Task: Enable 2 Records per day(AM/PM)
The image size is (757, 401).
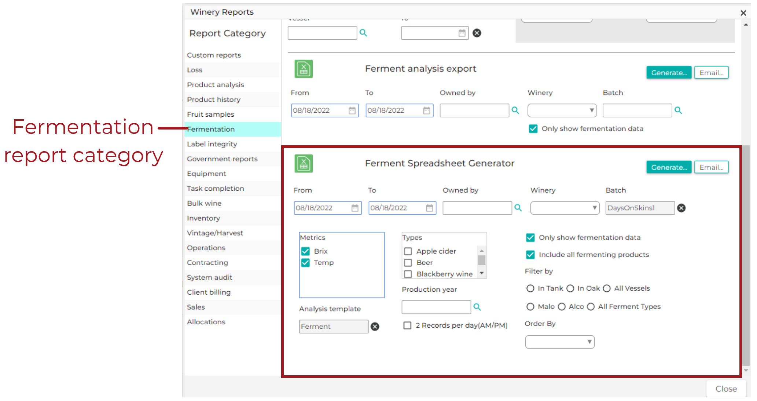Action: point(407,325)
